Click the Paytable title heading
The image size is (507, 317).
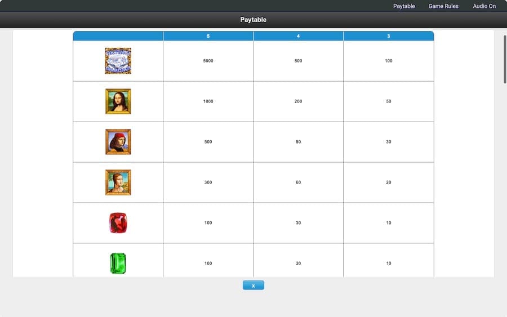[x=253, y=20]
